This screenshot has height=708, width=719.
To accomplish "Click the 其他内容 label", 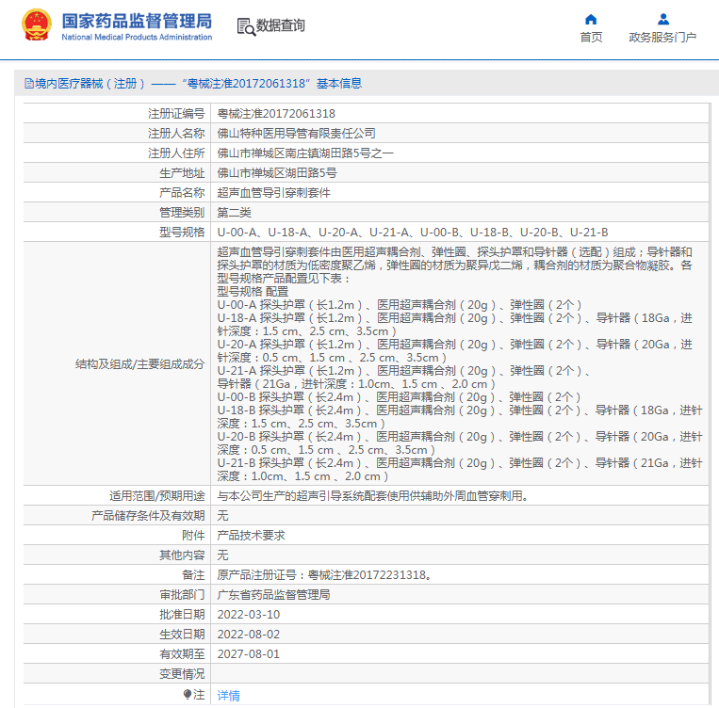I will coord(182,555).
